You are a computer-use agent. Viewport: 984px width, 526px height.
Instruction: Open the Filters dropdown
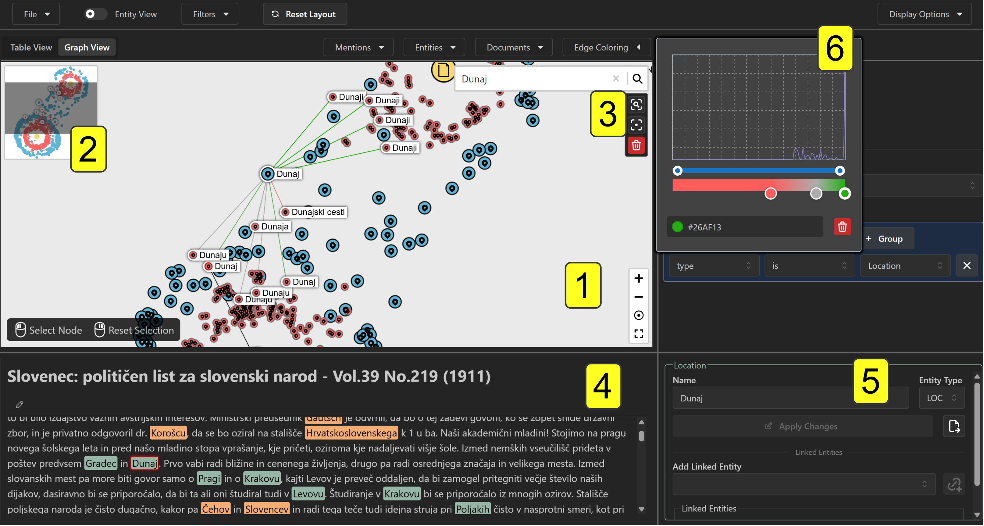point(210,14)
